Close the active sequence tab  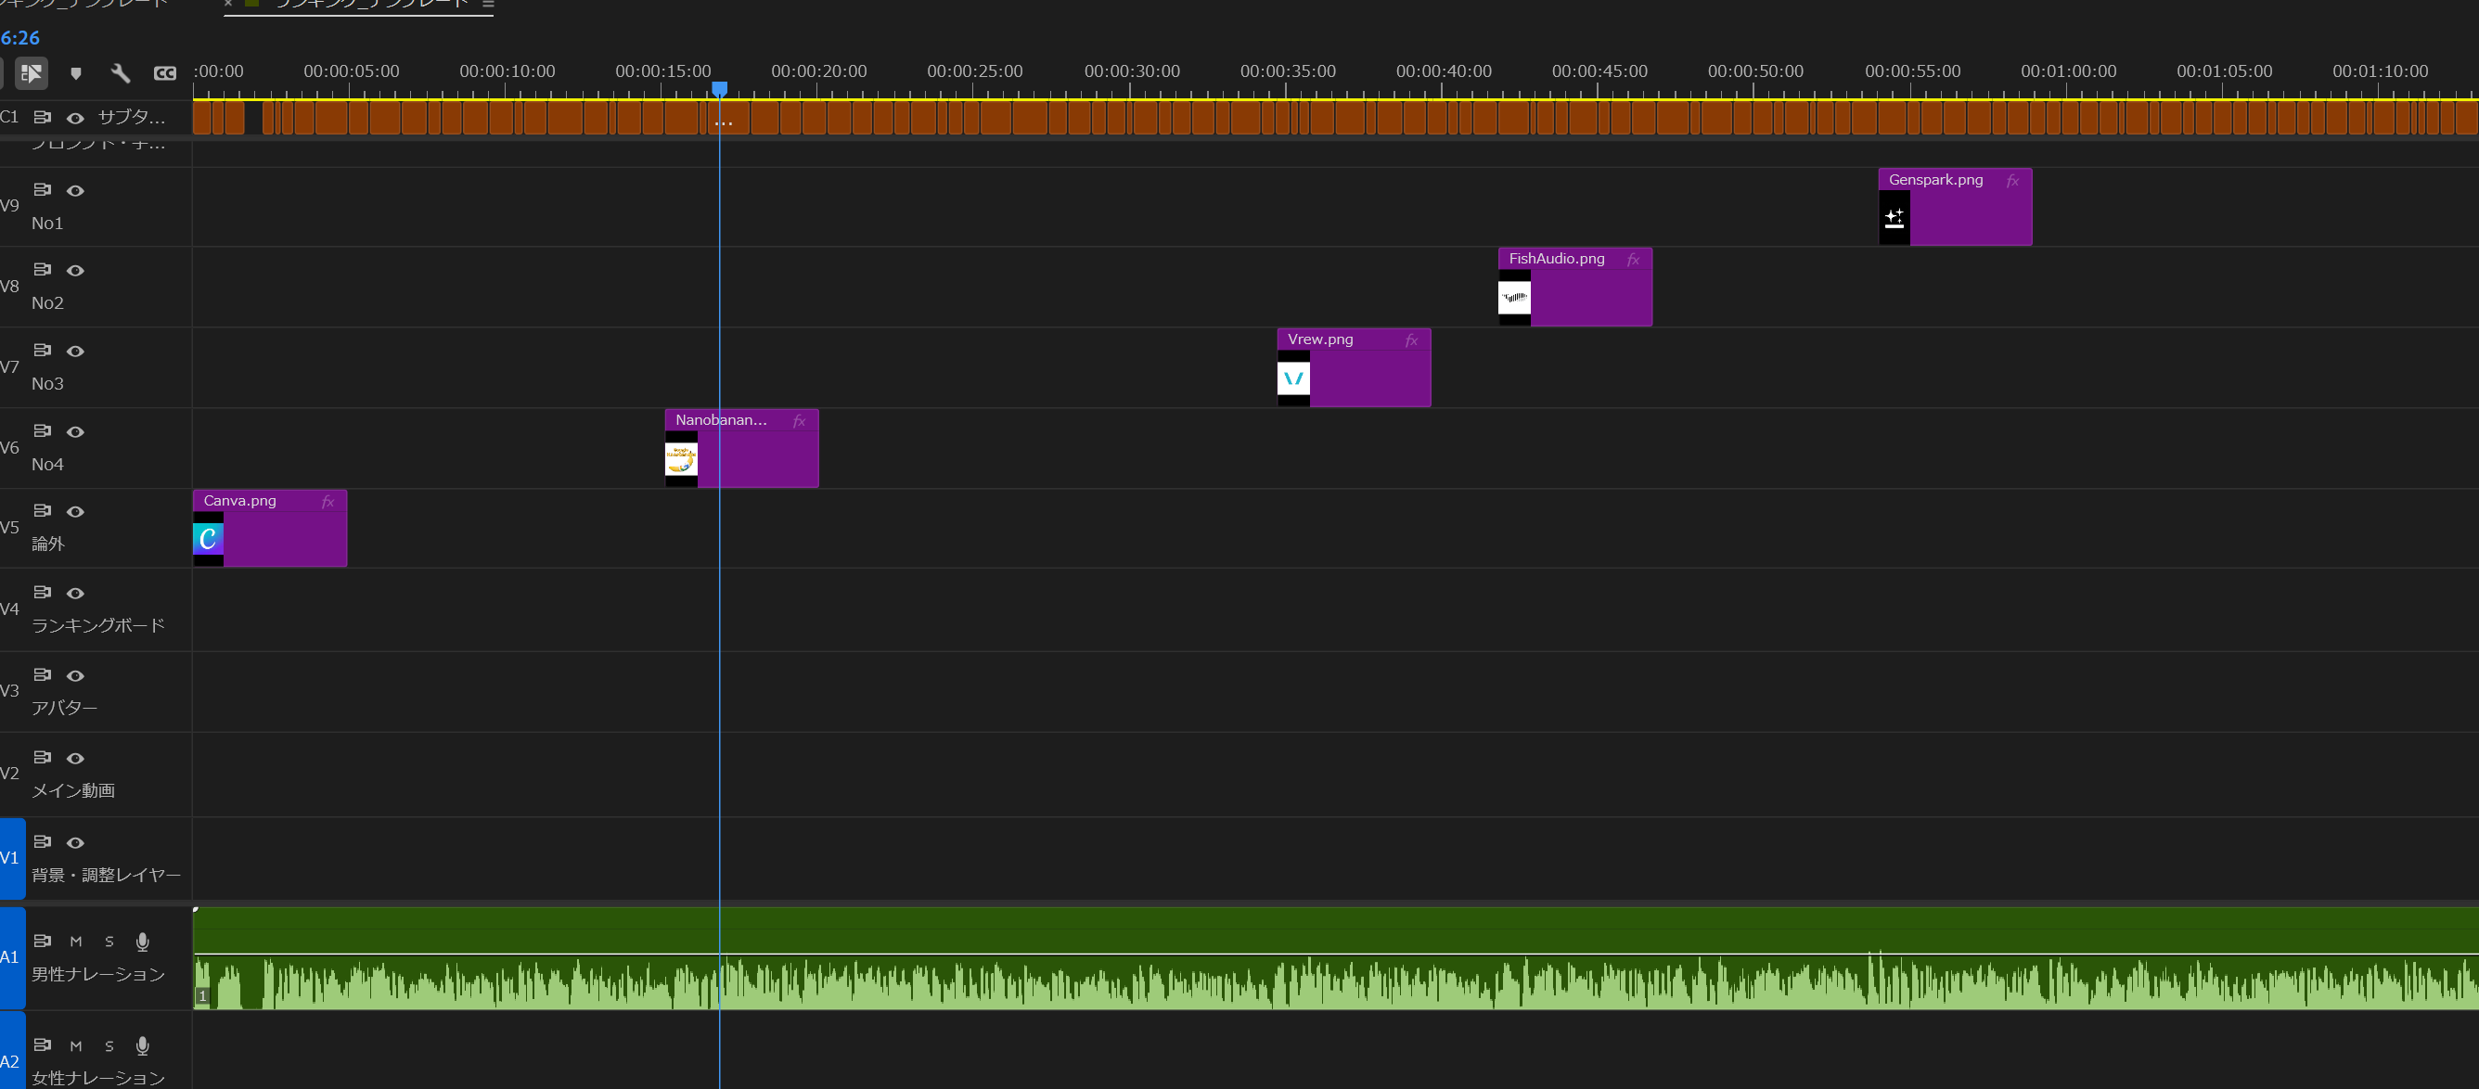click(228, 4)
